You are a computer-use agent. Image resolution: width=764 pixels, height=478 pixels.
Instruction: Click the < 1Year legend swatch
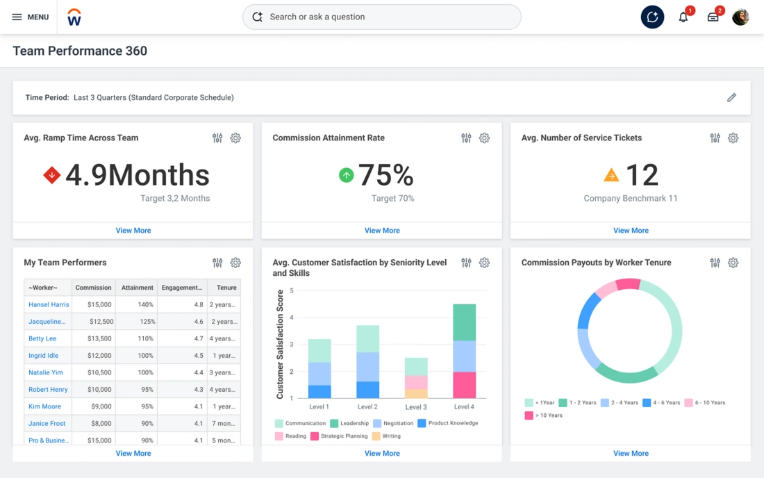click(x=529, y=403)
